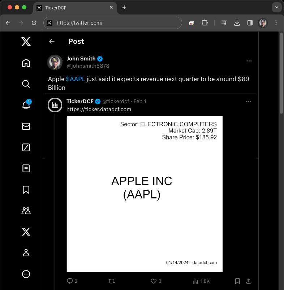
Task: Open Profile person icon in sidebar
Action: [26, 253]
